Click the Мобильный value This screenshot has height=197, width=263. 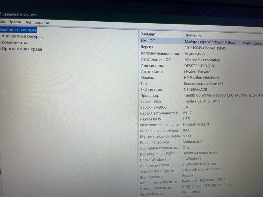[193, 142]
